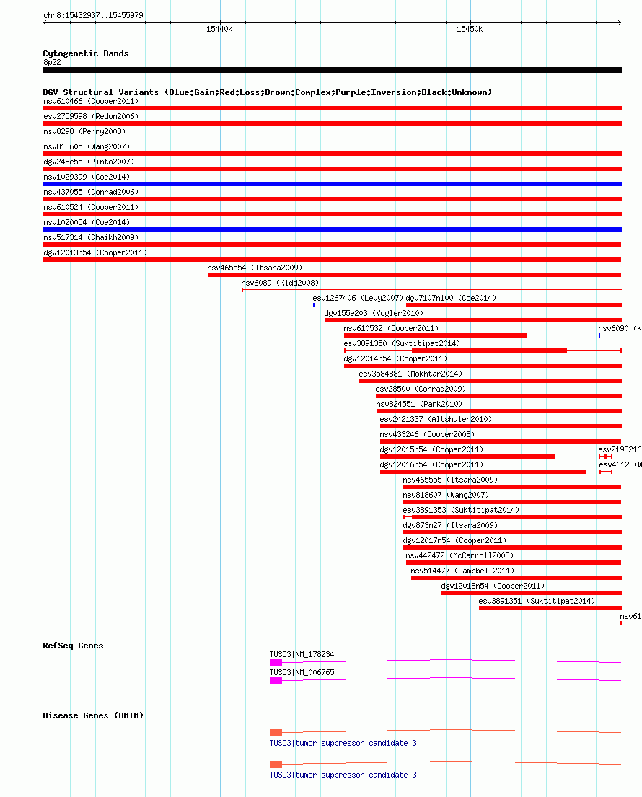Click the DGV Structural Variants track heading
This screenshot has width=642, height=797.
coord(268,92)
